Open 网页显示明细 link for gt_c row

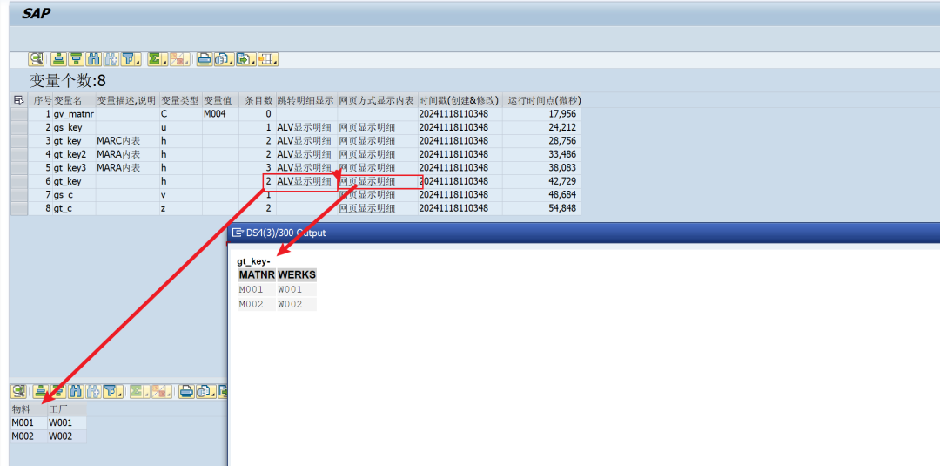(367, 209)
